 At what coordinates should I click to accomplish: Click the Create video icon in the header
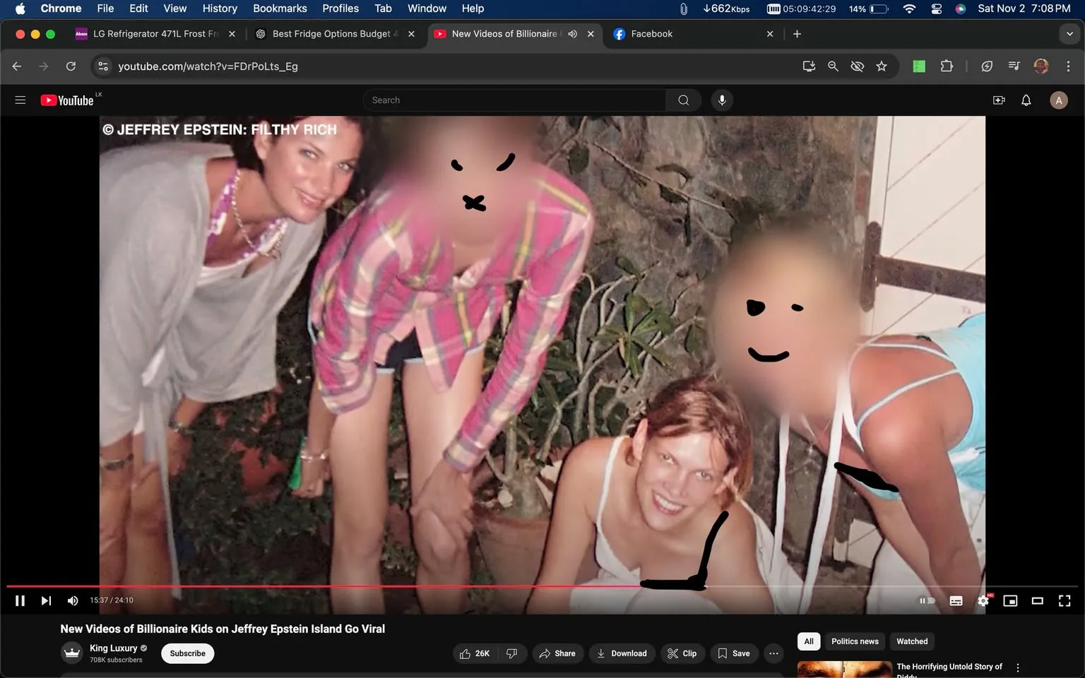[x=998, y=100]
